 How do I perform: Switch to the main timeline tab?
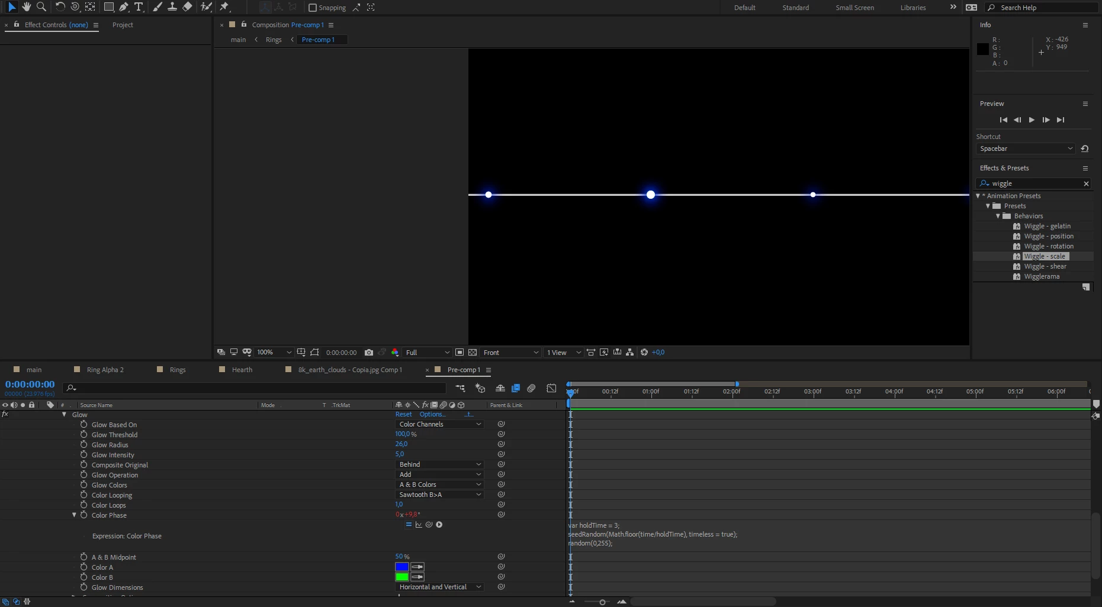pyautogui.click(x=34, y=370)
